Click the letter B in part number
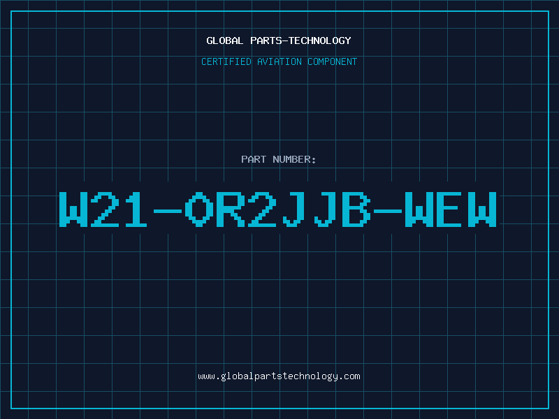This screenshot has height=419, width=559. [356, 209]
